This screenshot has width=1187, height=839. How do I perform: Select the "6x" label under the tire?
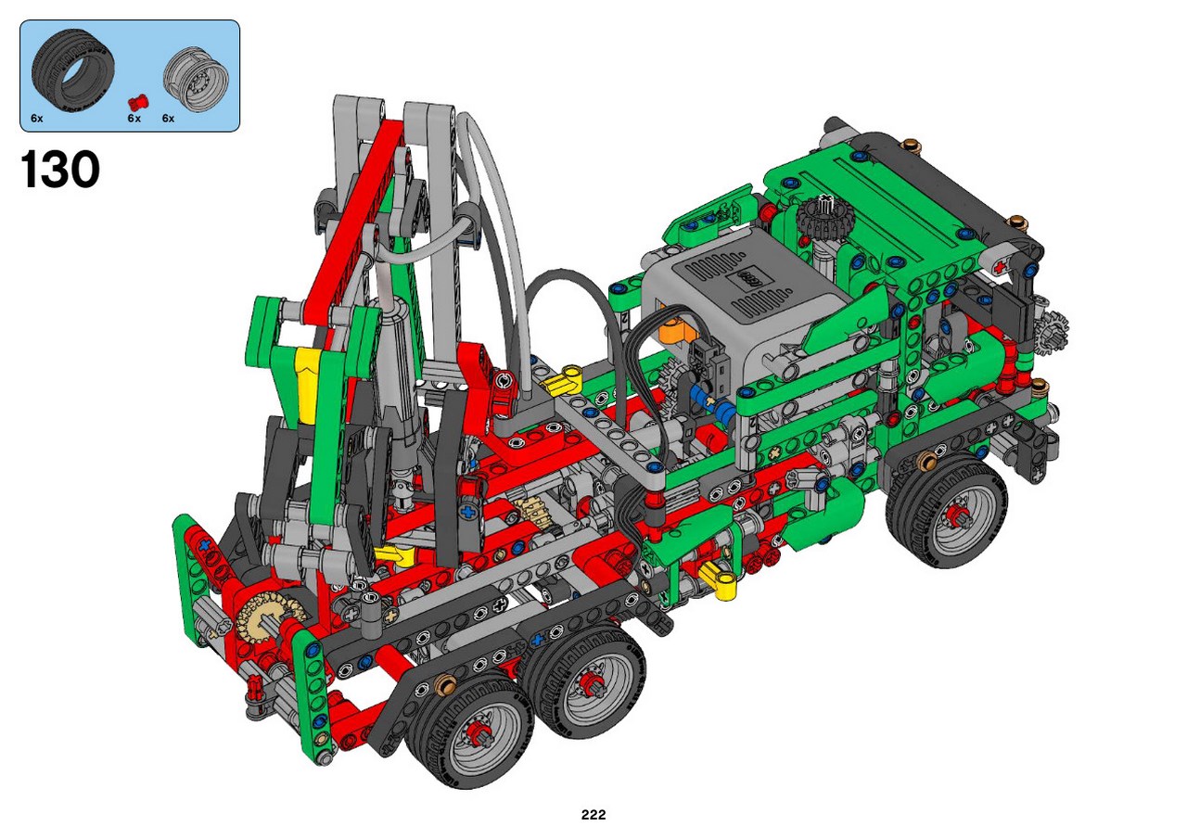[37, 119]
